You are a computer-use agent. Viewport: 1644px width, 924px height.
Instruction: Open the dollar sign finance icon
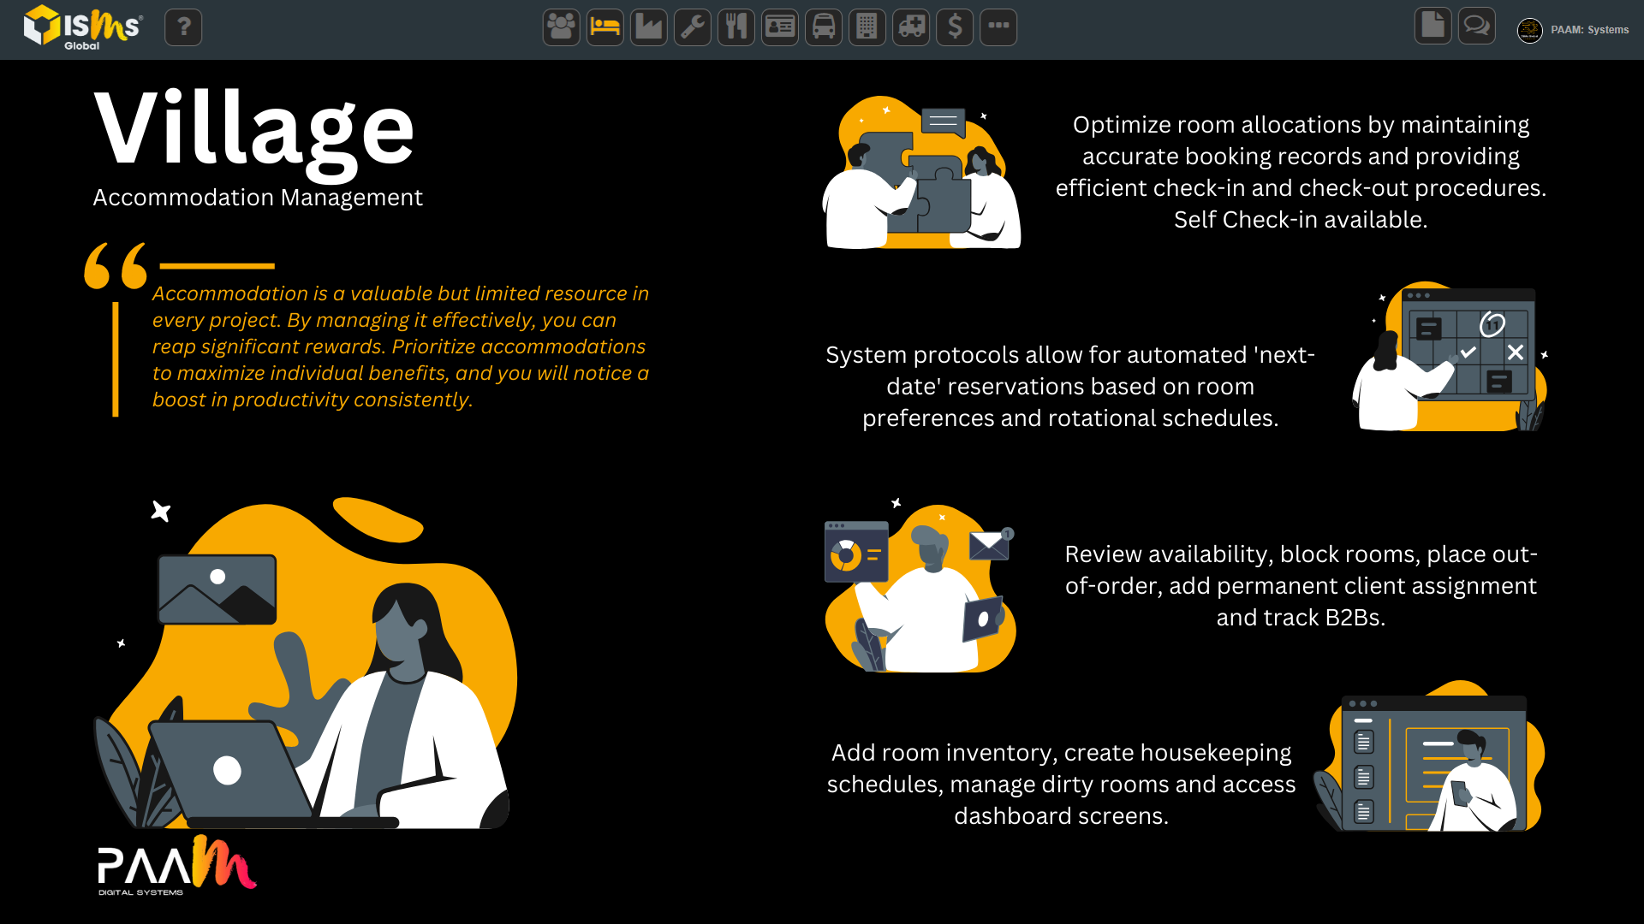click(954, 27)
